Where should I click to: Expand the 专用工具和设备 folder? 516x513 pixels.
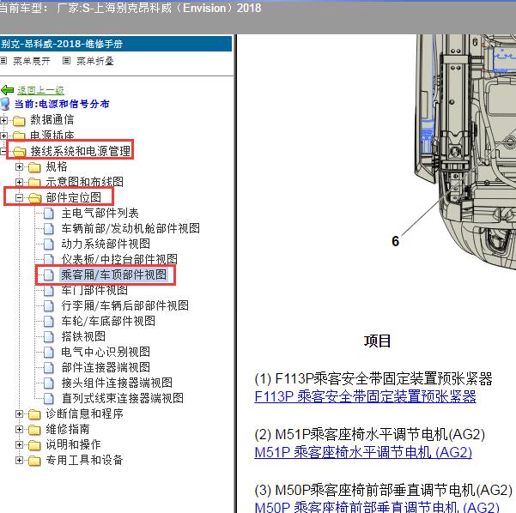click(19, 461)
